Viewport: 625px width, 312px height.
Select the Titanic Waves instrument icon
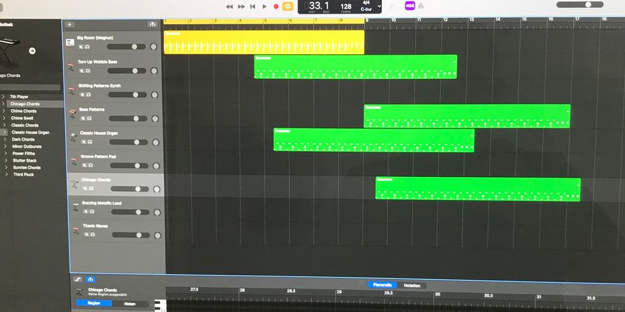[x=76, y=230]
